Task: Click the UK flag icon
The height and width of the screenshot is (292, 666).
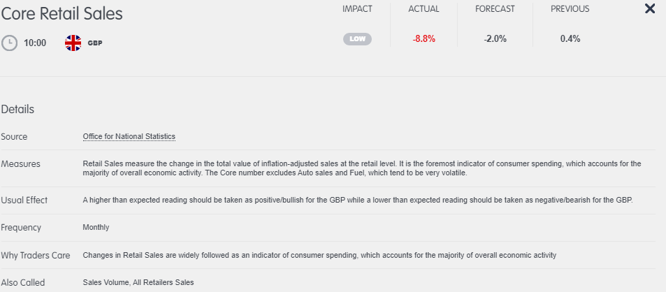Action: pyautogui.click(x=73, y=43)
